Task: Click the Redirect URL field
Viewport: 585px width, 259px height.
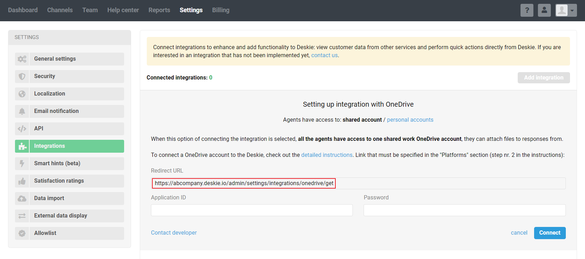Action: pyautogui.click(x=358, y=183)
